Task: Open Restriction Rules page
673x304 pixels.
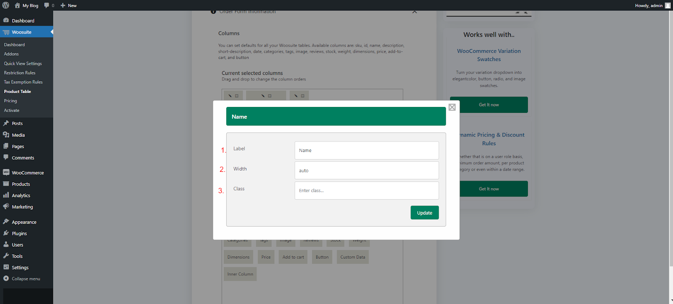Action: click(x=20, y=73)
